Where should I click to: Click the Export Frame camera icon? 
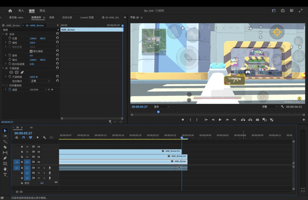tap(257, 120)
